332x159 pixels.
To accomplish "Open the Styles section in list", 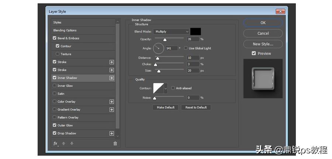I will (83, 23).
